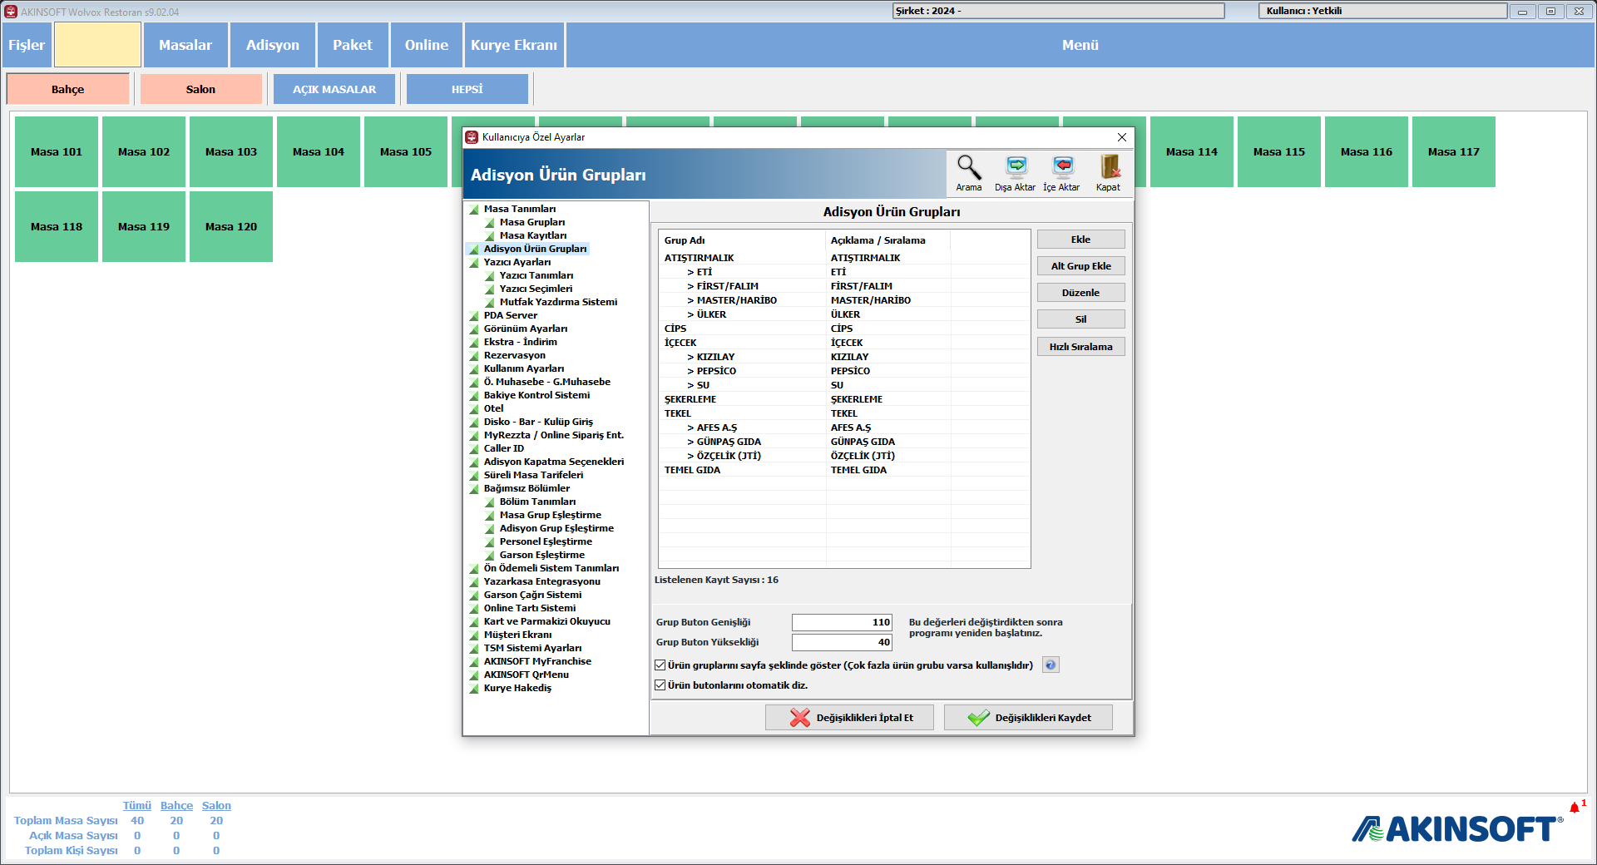The width and height of the screenshot is (1597, 865).
Task: Click the tree icon beside Masa Tanımları
Action: [x=474, y=210]
